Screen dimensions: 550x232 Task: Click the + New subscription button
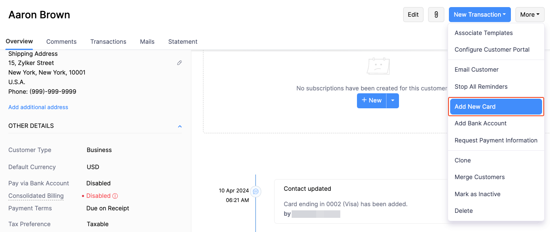click(372, 101)
